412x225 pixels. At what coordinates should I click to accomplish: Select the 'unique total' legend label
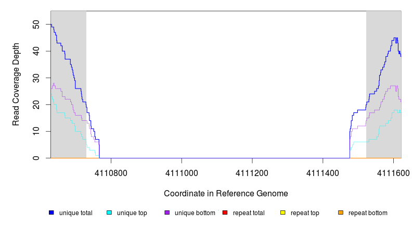click(75, 213)
